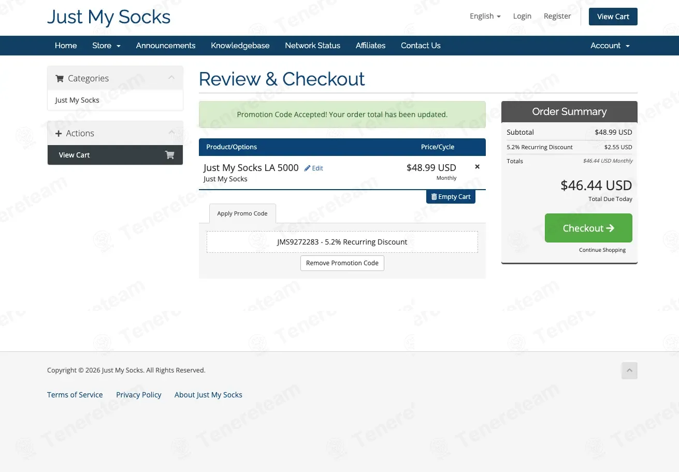This screenshot has height=472, width=679.
Task: Select the Apply Promo Code tab
Action: [242, 213]
